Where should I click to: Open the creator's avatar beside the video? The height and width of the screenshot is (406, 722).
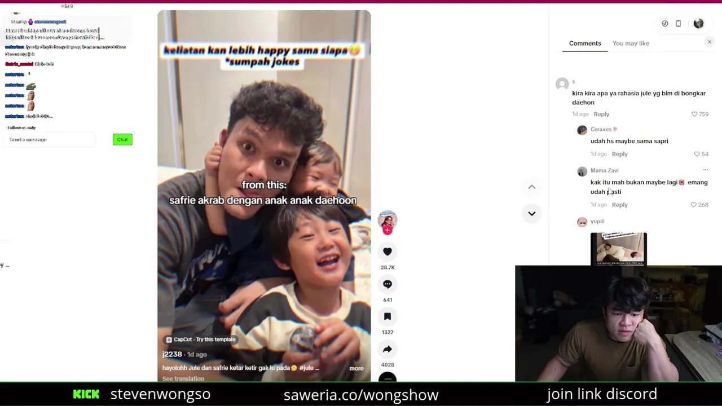(x=388, y=220)
